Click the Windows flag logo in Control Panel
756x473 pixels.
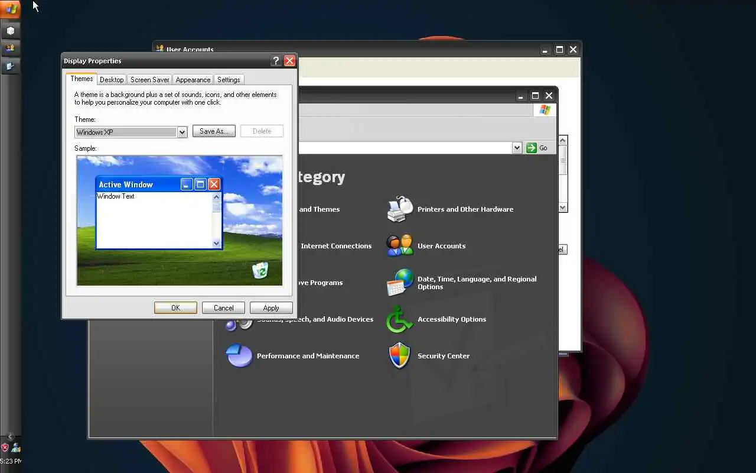[545, 110]
